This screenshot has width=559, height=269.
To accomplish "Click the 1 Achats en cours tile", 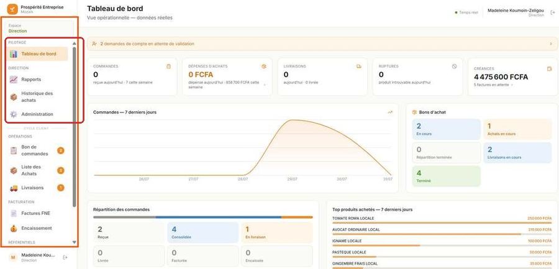I will point(517,129).
